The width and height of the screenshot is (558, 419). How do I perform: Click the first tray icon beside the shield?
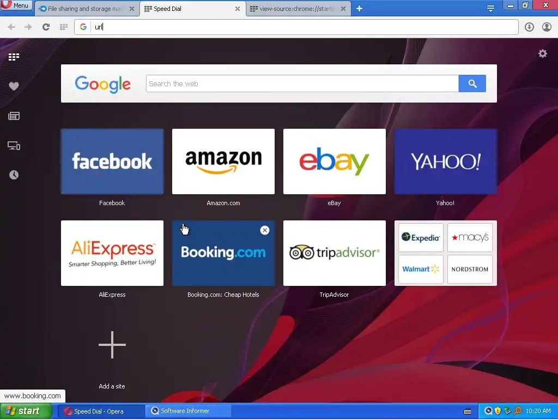(x=489, y=411)
